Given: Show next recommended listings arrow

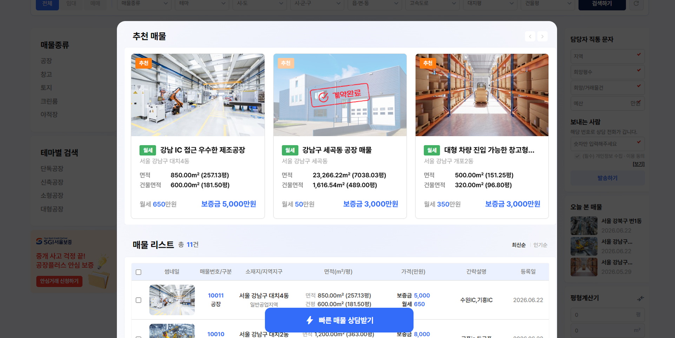Looking at the screenshot, I should pyautogui.click(x=542, y=37).
